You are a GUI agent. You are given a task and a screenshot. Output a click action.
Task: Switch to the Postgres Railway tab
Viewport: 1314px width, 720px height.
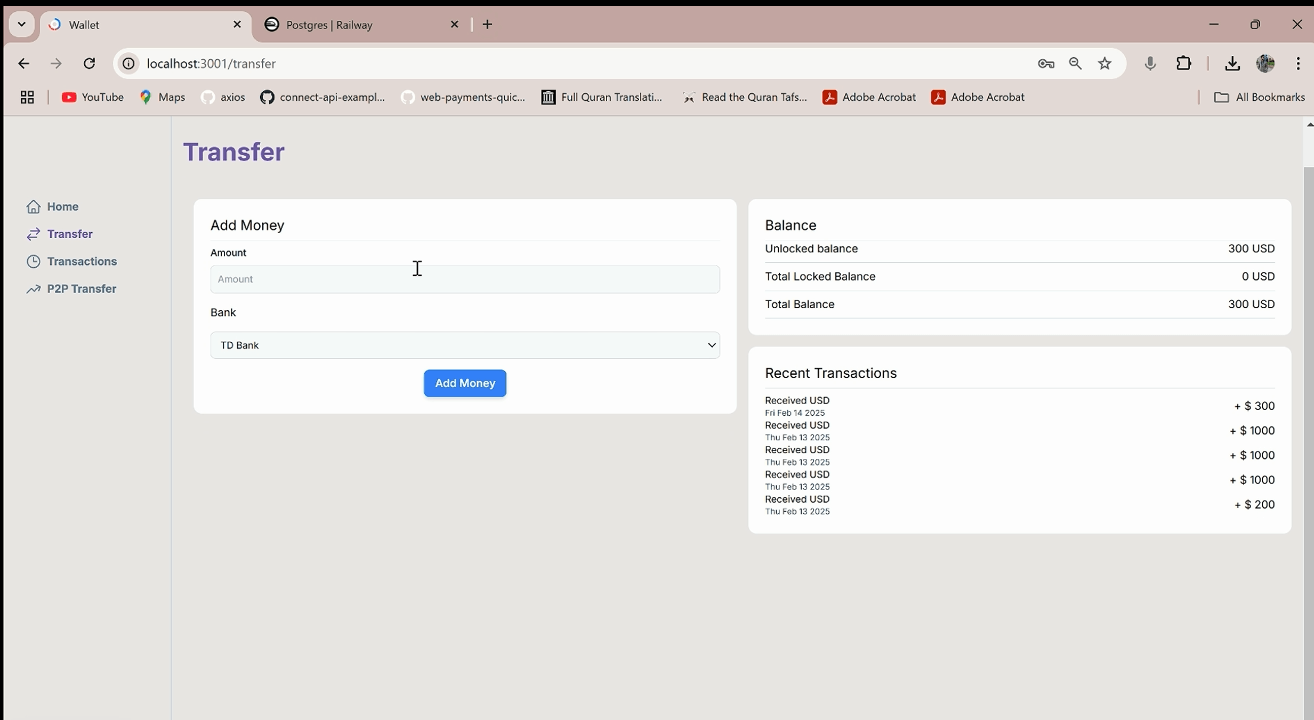(352, 24)
